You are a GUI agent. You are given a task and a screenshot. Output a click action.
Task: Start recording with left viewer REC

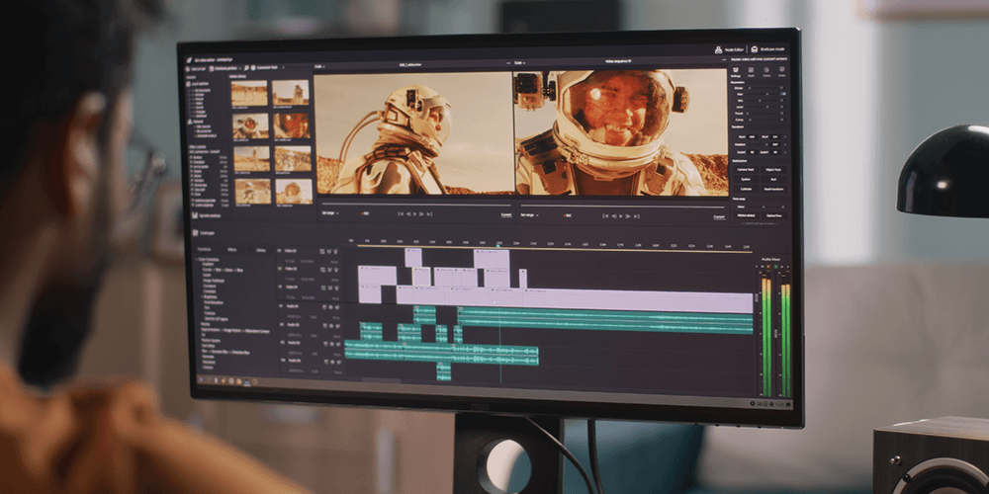click(366, 214)
